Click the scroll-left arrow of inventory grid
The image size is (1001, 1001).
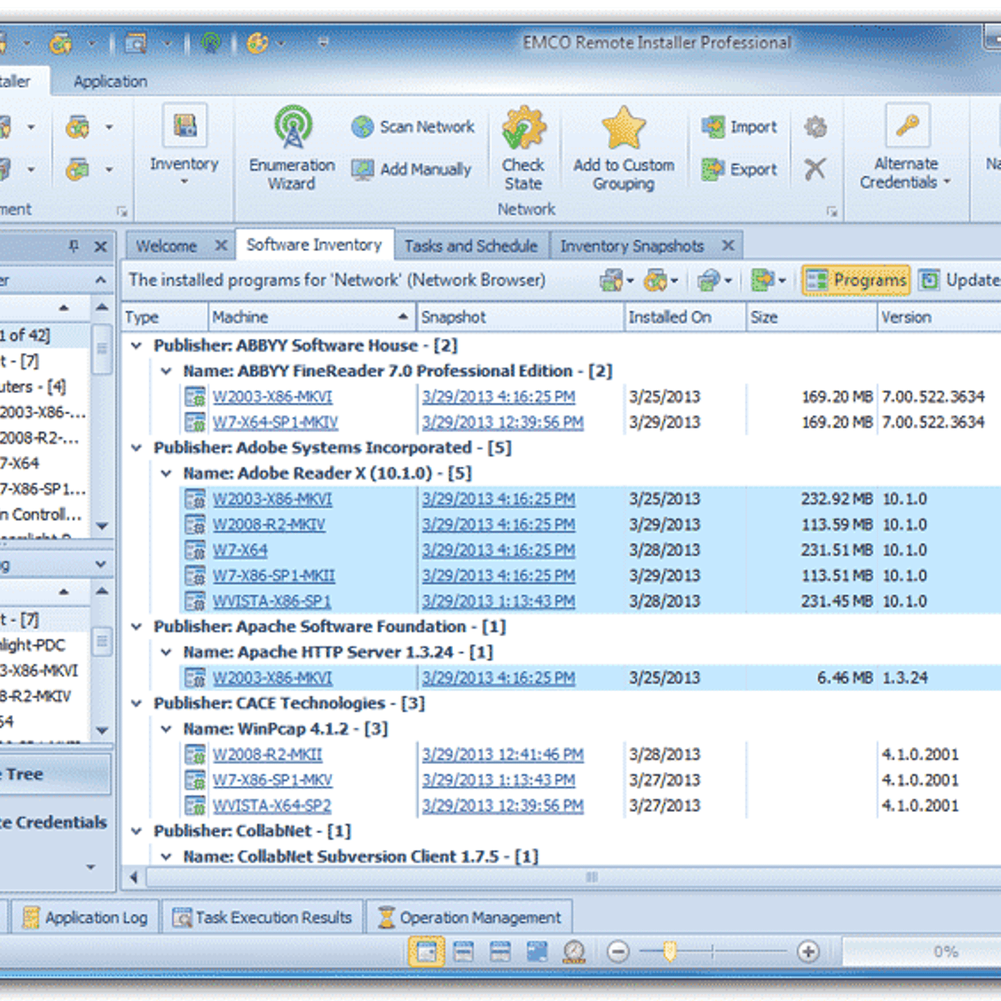[133, 877]
